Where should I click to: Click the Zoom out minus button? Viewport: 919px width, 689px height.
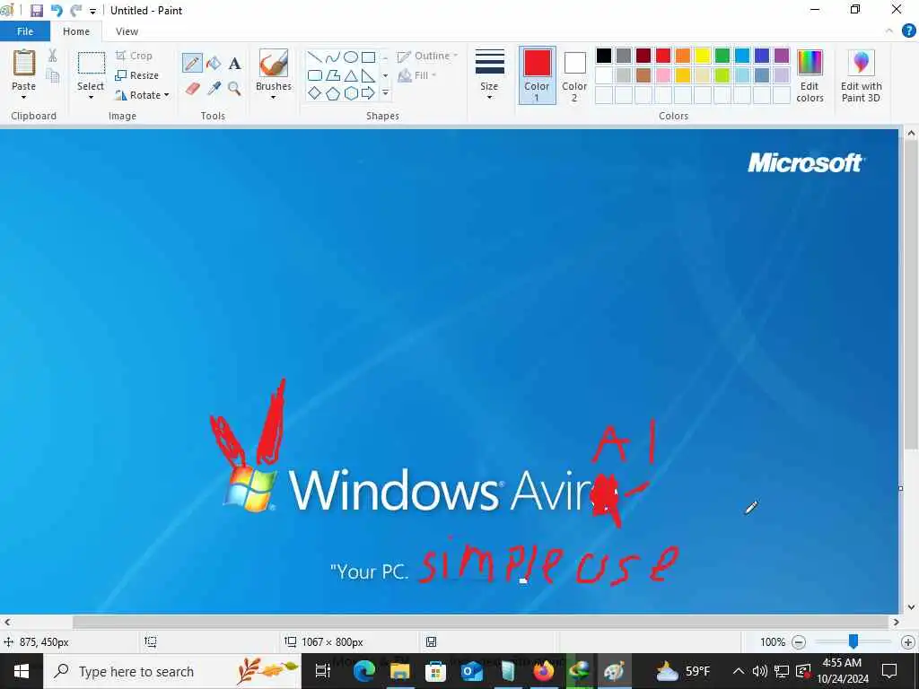click(798, 642)
